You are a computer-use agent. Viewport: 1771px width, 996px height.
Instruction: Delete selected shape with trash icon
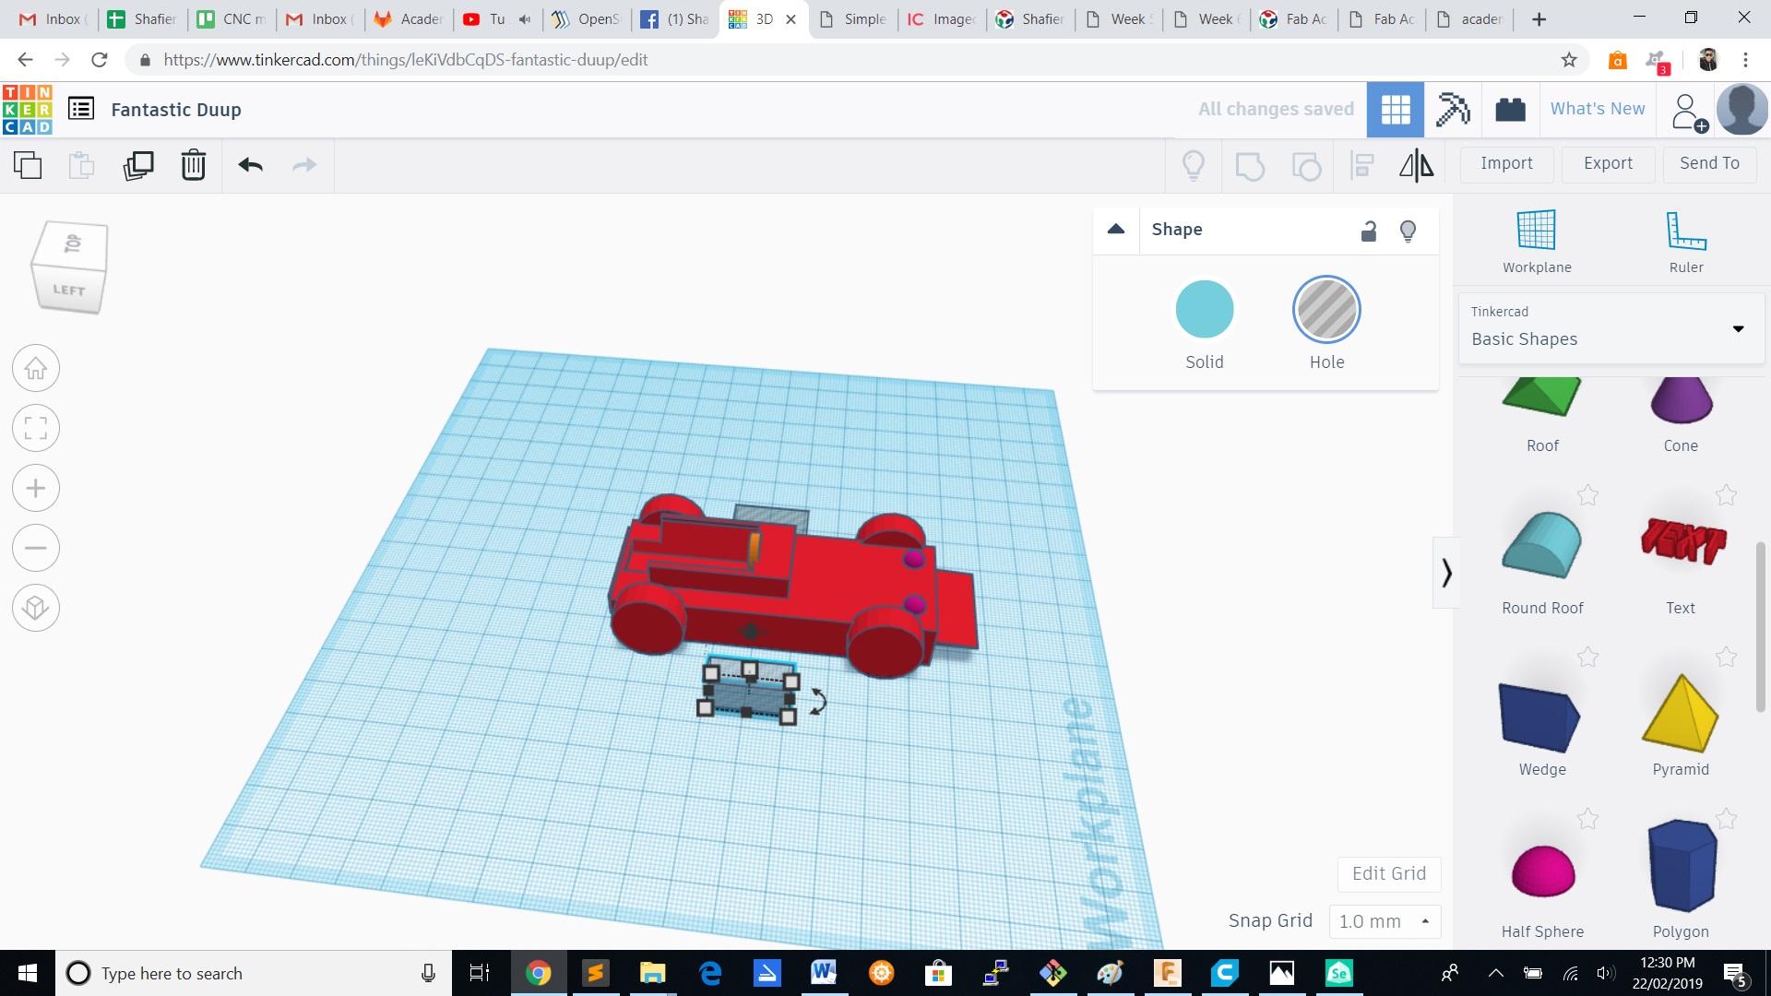click(193, 165)
